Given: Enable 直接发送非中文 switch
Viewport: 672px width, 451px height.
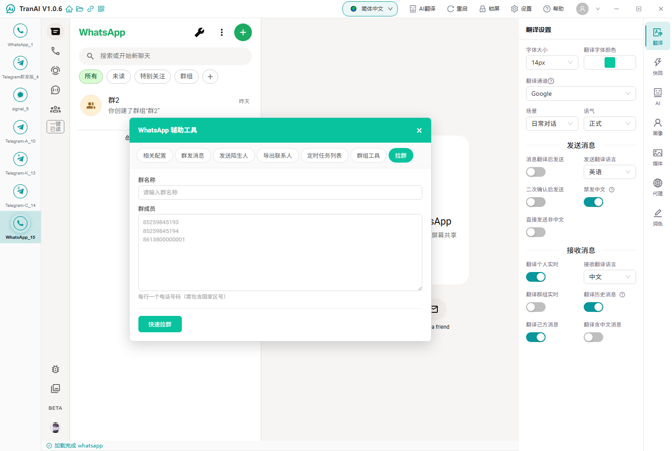Looking at the screenshot, I should coord(536,232).
